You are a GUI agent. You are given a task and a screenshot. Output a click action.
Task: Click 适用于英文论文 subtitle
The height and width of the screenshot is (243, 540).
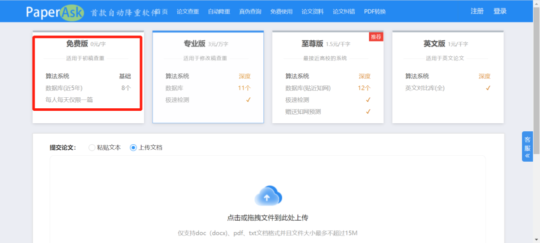[x=445, y=58]
